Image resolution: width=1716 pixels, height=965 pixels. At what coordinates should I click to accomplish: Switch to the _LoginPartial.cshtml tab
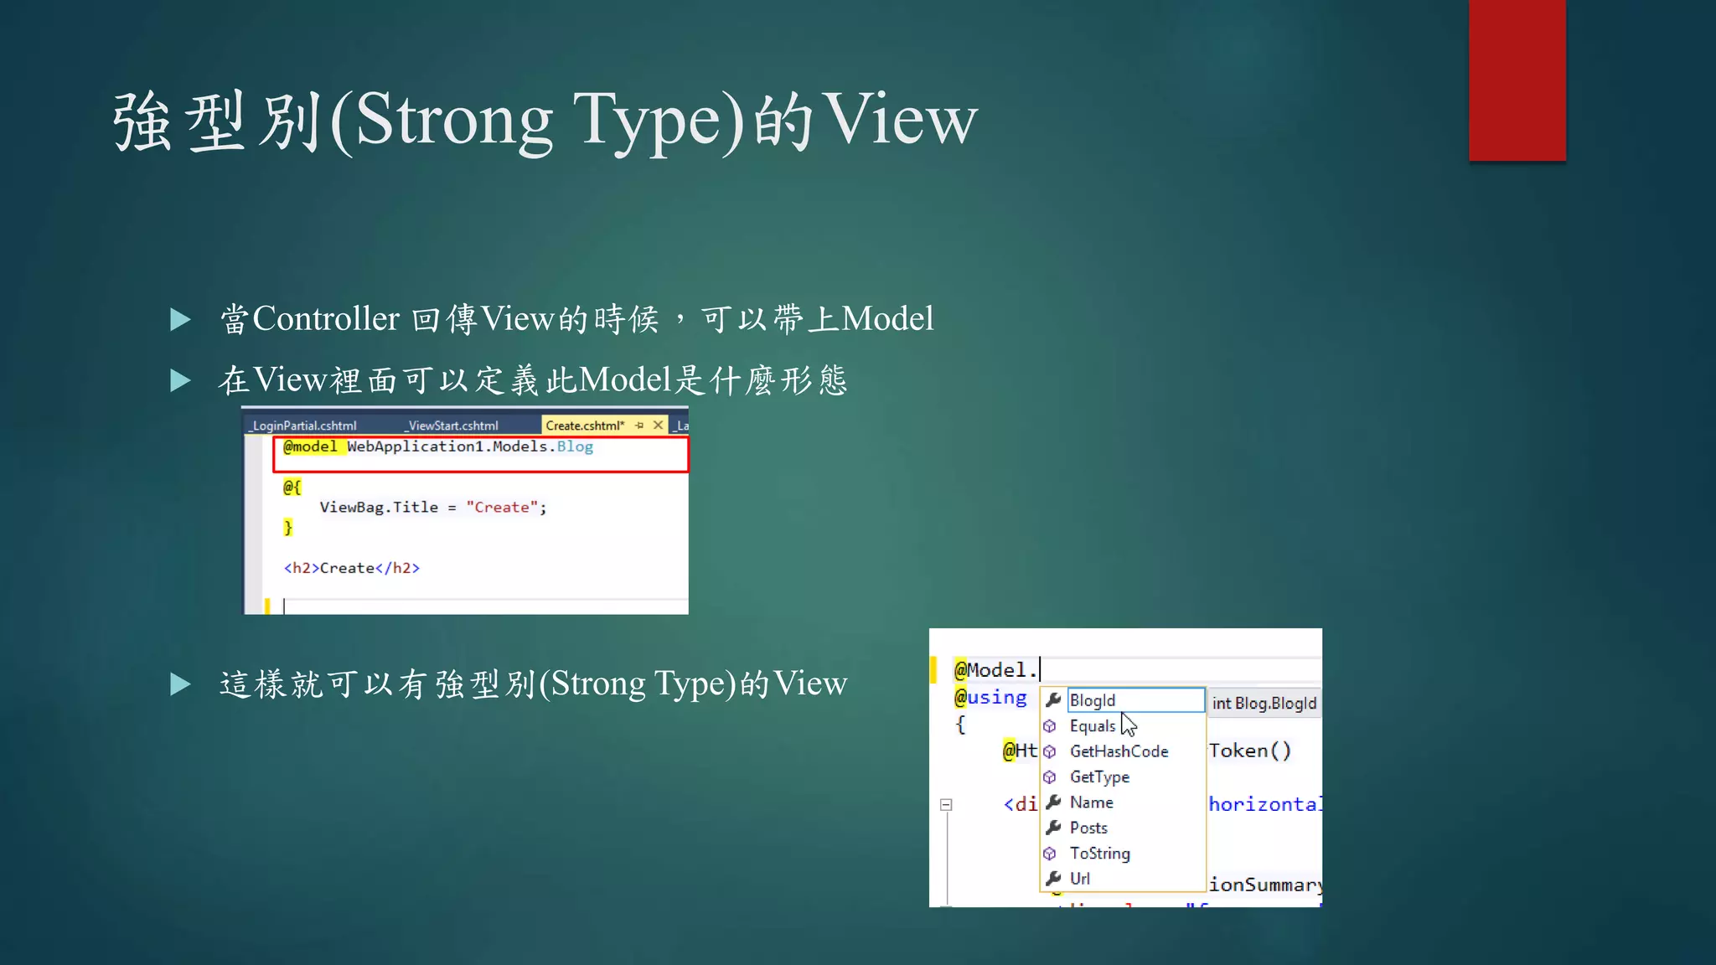304,426
